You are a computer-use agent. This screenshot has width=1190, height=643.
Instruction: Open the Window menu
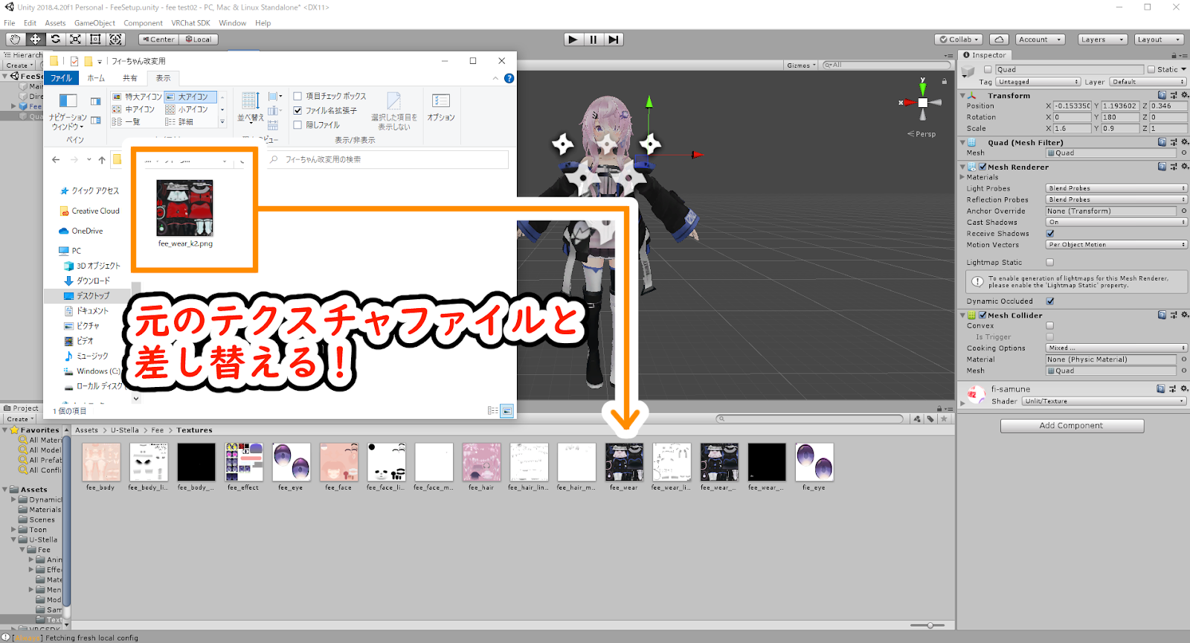(232, 23)
